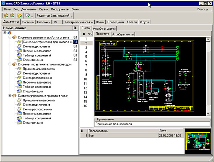Click the first add-package toolbar icon
The height and width of the screenshot is (162, 214).
point(6,15)
